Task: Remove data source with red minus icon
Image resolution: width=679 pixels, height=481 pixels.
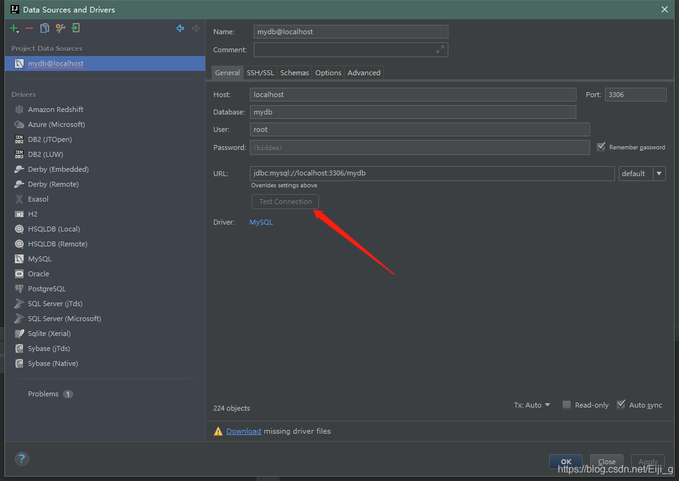Action: coord(29,29)
